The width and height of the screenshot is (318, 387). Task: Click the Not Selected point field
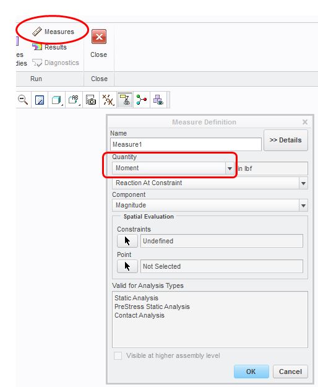(221, 266)
